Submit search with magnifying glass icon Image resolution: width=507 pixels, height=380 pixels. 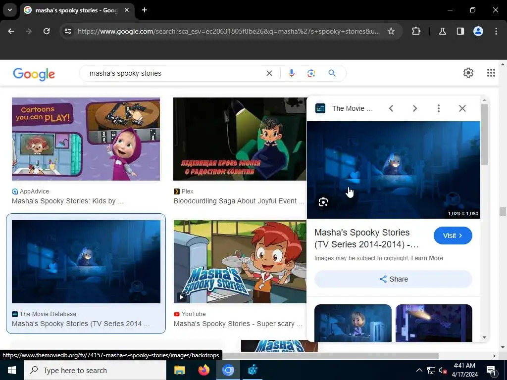[x=332, y=73]
